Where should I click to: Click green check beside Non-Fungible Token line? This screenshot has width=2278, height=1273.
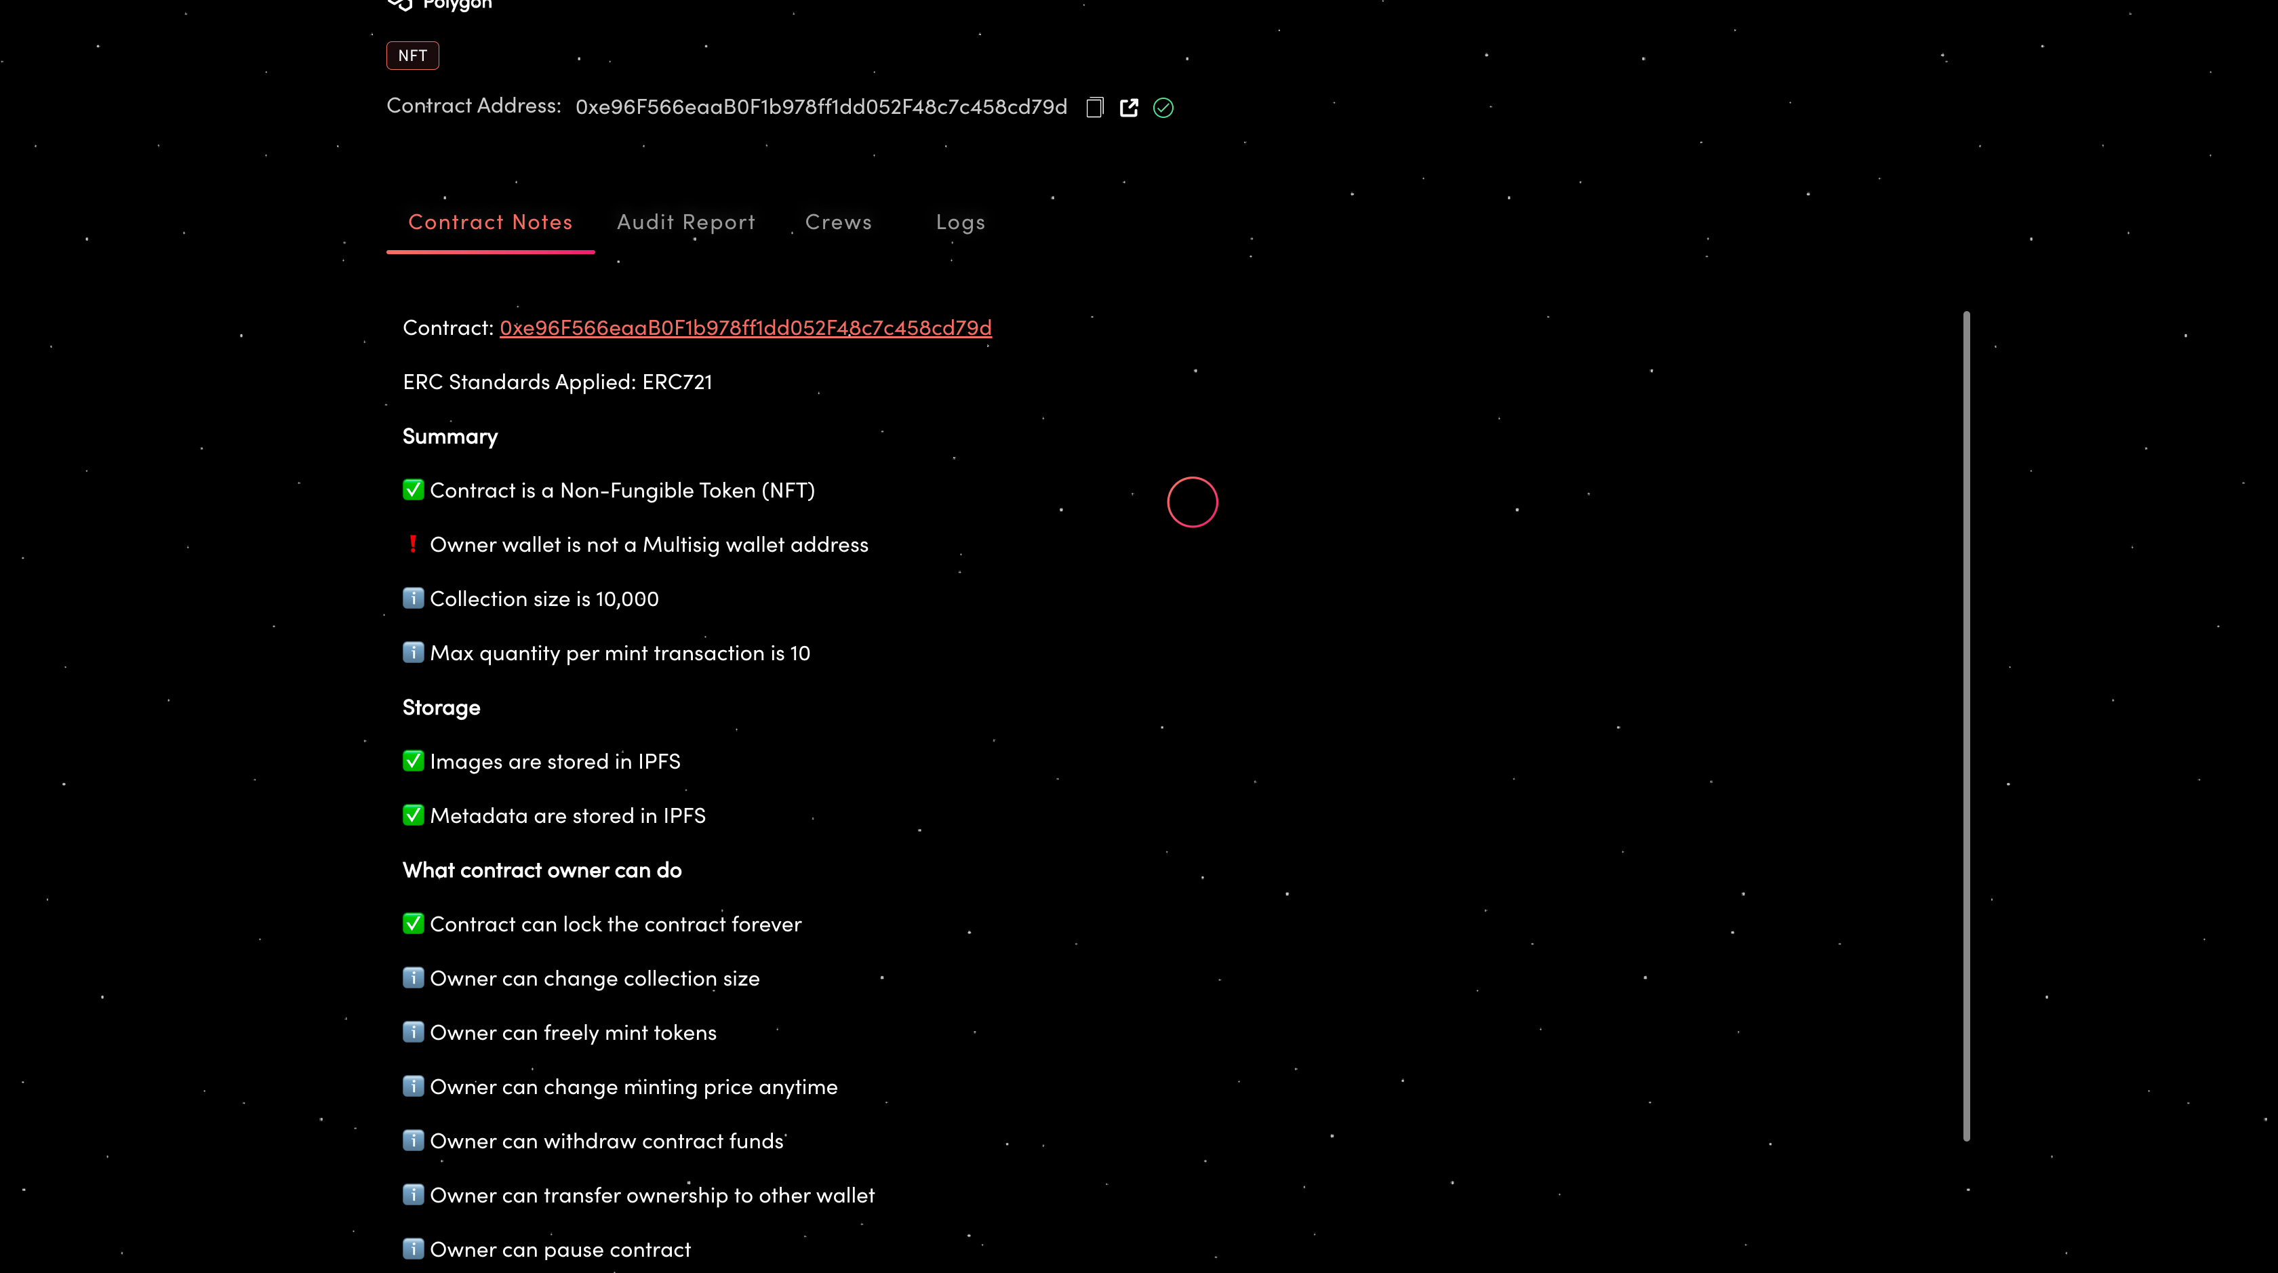pyautogui.click(x=413, y=490)
